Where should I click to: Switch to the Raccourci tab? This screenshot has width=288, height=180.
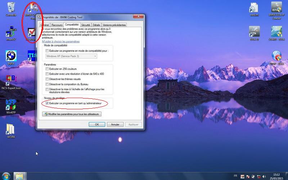[x=57, y=25]
